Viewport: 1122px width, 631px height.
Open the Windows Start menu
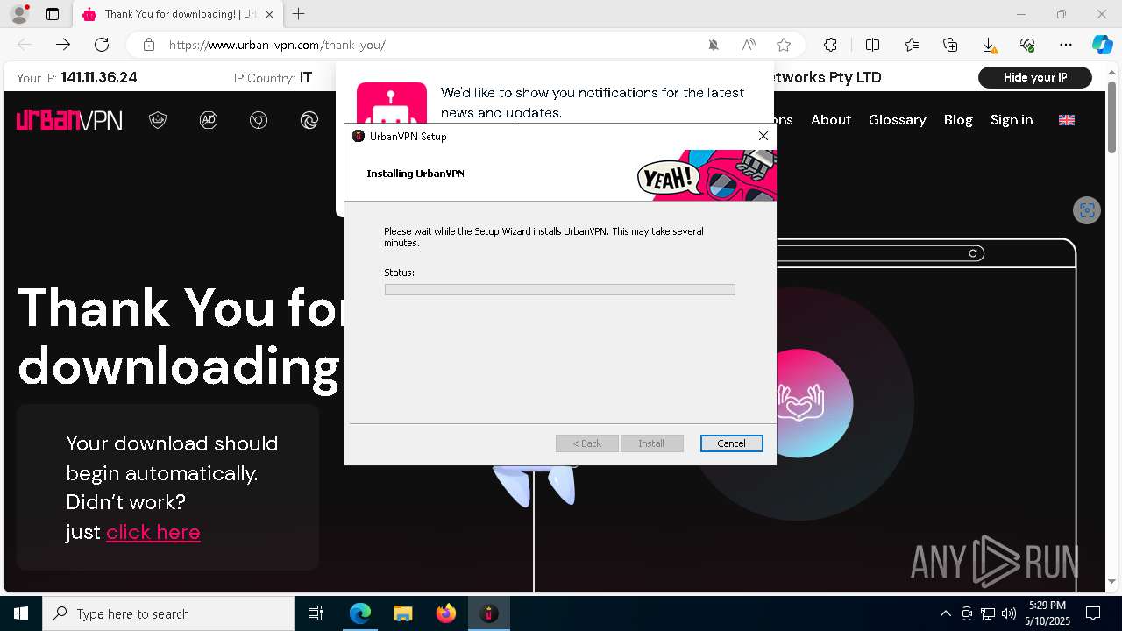[x=21, y=613]
